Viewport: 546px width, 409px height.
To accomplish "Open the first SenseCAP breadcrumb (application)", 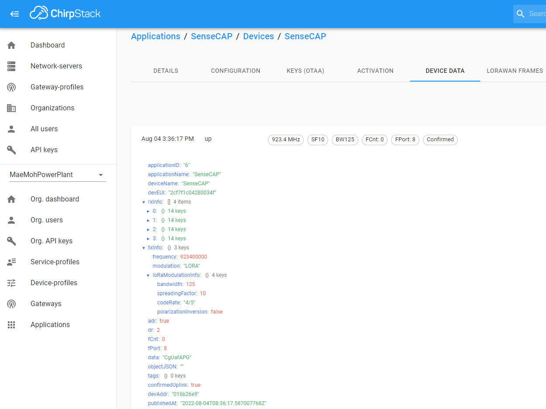I will [212, 36].
